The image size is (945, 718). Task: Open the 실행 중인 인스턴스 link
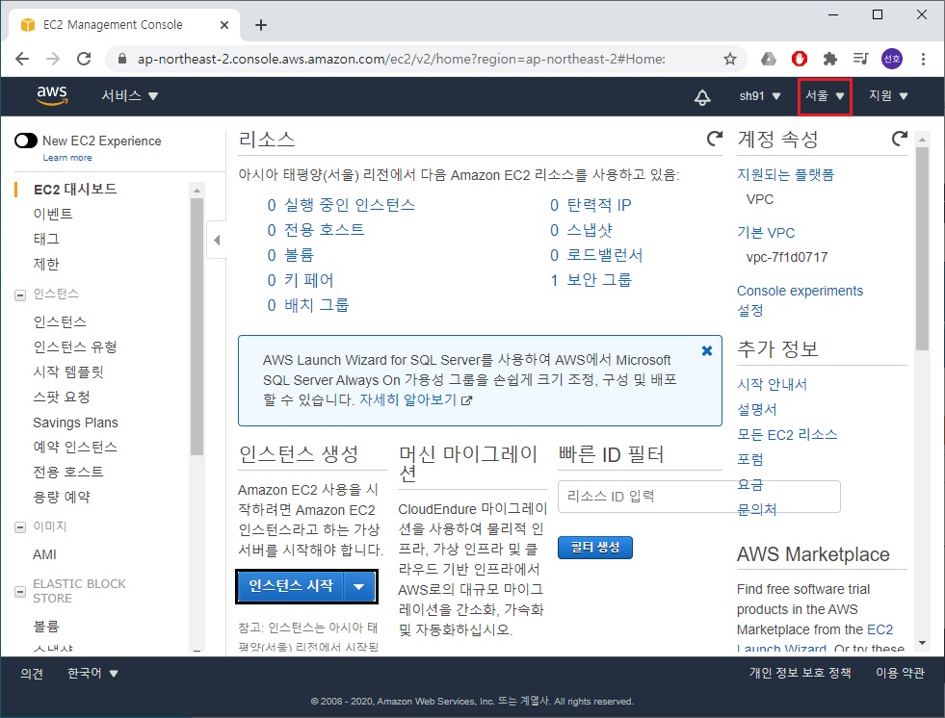350,205
